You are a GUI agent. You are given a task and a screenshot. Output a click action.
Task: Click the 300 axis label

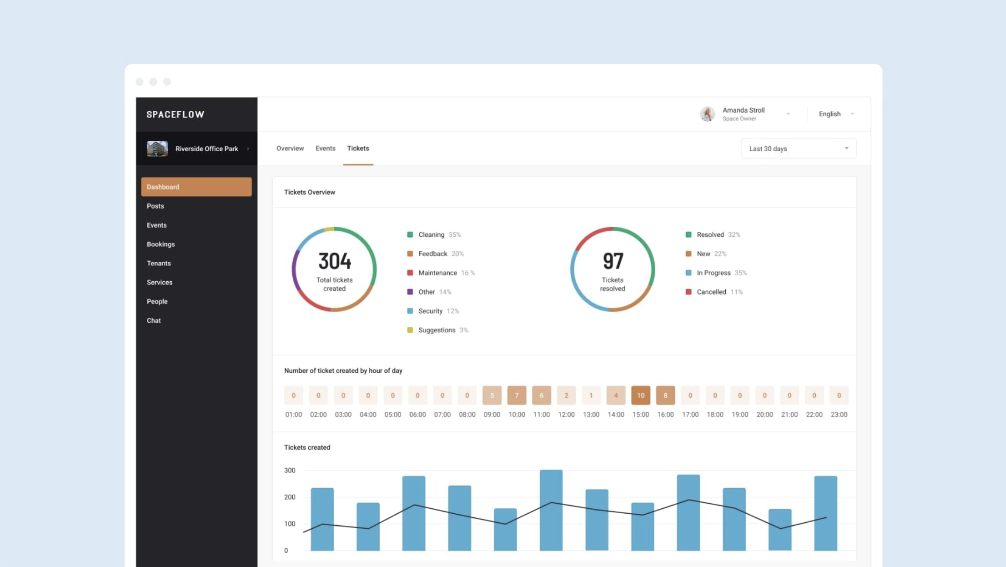[290, 470]
